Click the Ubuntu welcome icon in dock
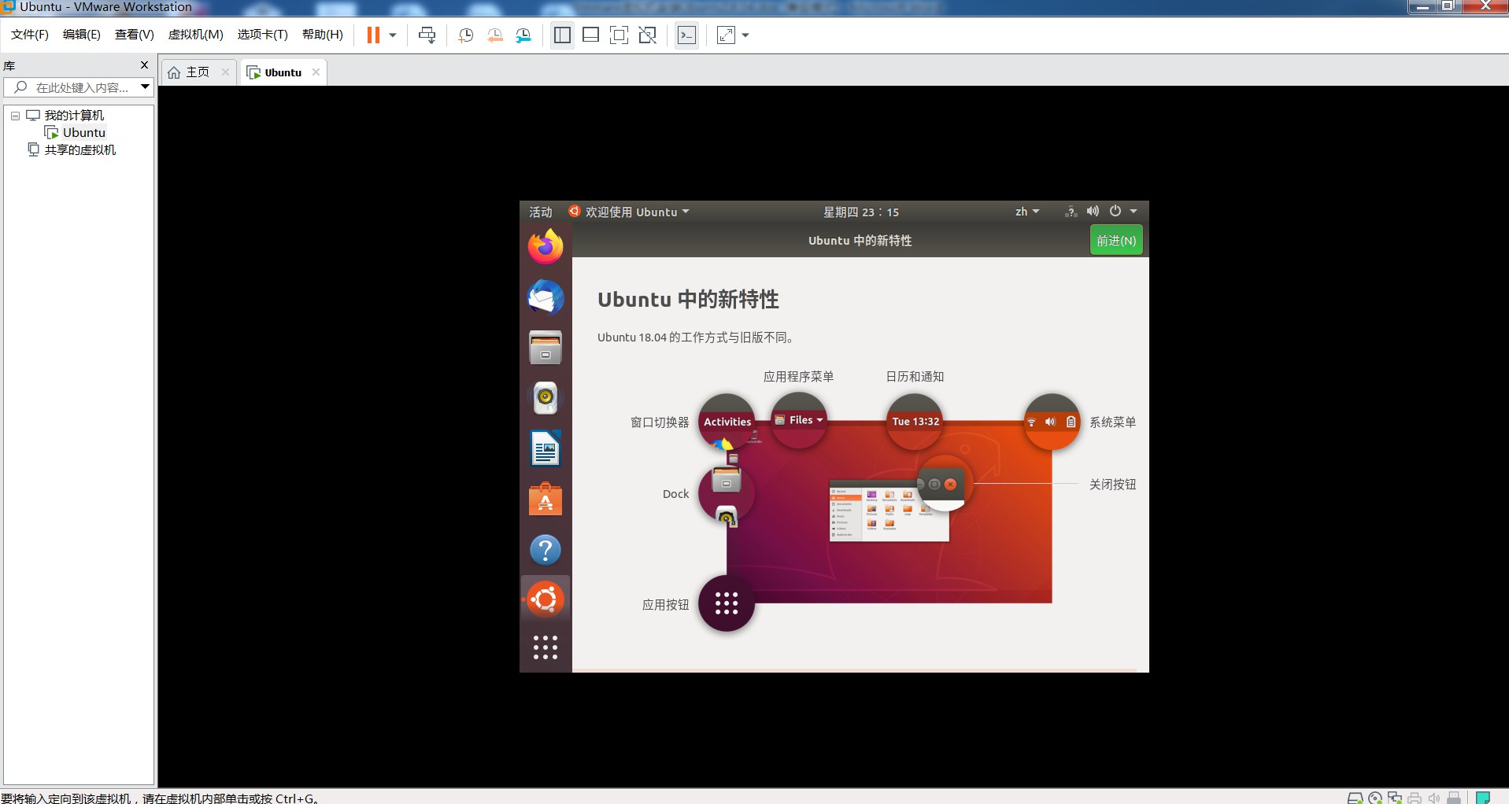 pyautogui.click(x=546, y=599)
